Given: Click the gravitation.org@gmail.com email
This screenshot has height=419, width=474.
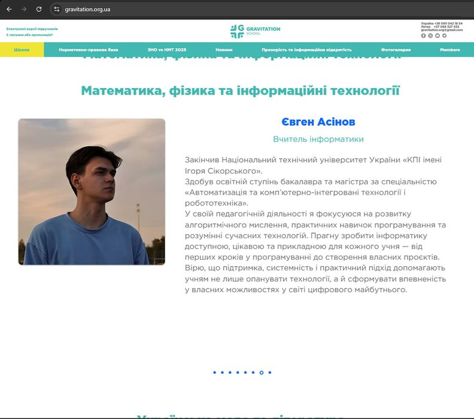Looking at the screenshot, I should click(x=442, y=30).
